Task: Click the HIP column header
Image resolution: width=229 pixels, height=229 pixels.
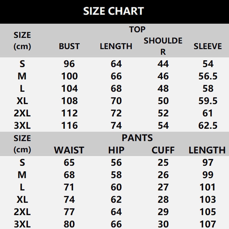Action: coord(116,150)
